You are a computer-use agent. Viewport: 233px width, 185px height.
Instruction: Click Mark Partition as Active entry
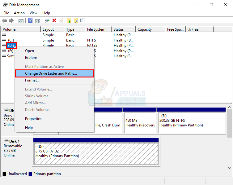54,67
